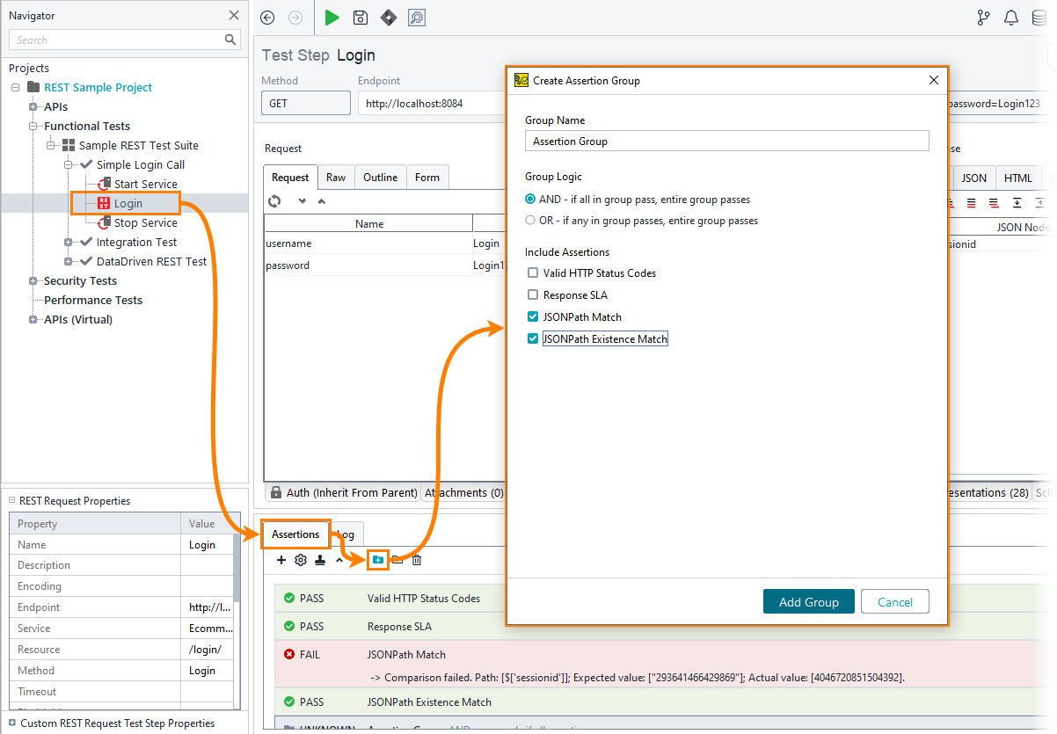Open the JSON response view tab
The width and height of the screenshot is (1057, 734).
tap(973, 177)
